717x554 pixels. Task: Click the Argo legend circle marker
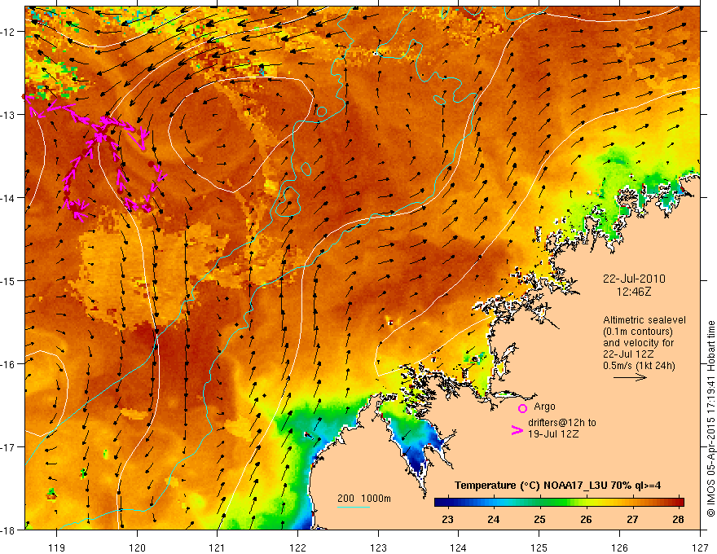522,408
